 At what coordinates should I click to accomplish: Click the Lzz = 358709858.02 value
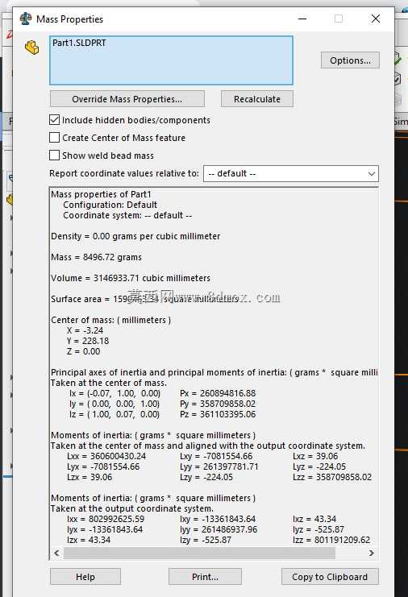[332, 477]
